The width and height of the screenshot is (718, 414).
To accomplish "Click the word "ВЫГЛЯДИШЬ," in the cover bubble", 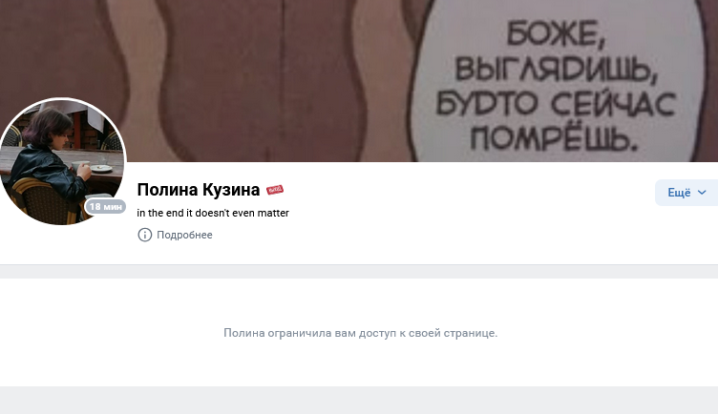I will coord(556,69).
